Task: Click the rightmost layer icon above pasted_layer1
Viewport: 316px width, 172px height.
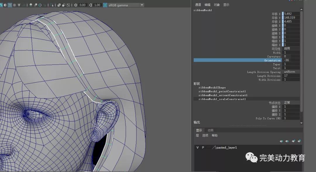Action: [x=299, y=141]
